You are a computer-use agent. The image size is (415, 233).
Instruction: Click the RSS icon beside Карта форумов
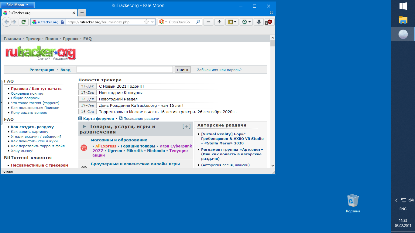tap(80, 118)
